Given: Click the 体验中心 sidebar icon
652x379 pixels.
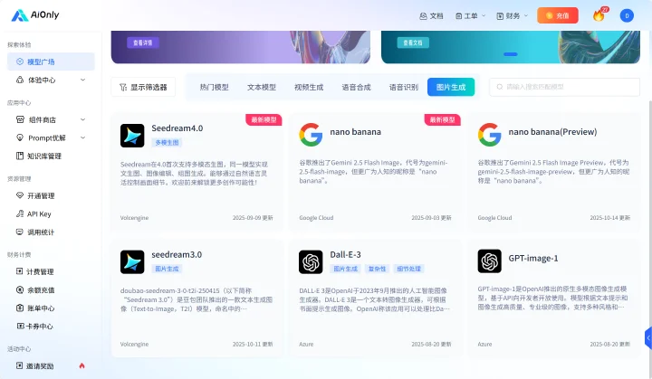Looking at the screenshot, I should [20, 80].
